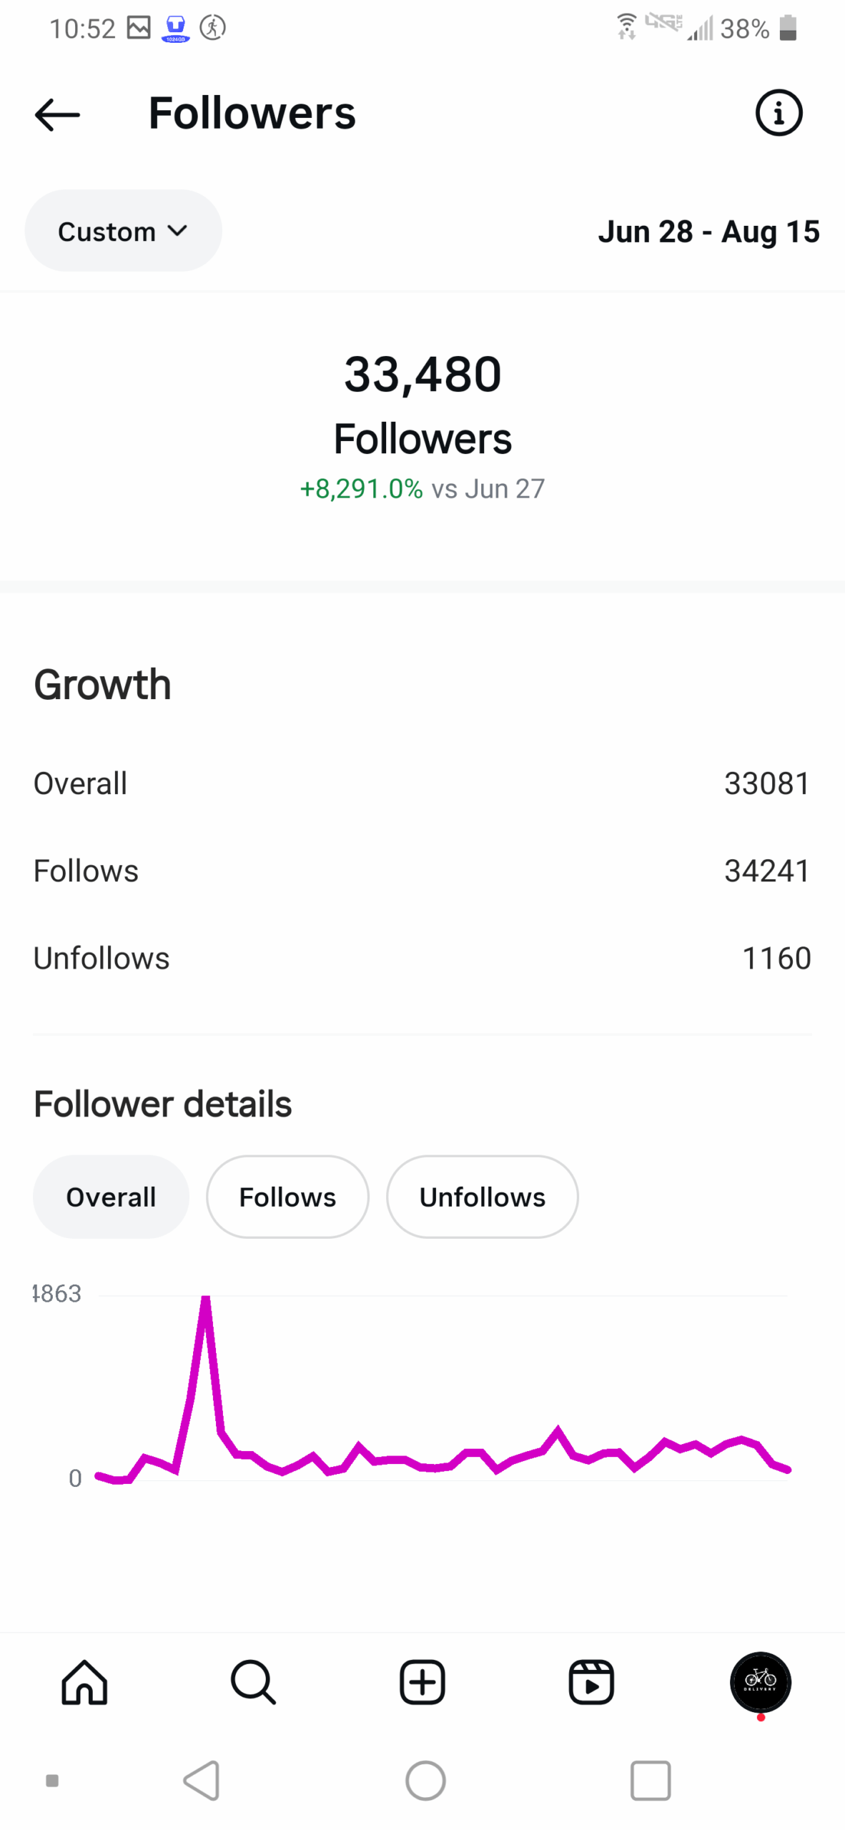
Task: Open the Reels icon
Action: point(590,1682)
